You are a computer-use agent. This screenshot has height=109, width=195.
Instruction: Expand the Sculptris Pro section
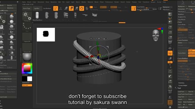pyautogui.click(x=182, y=17)
